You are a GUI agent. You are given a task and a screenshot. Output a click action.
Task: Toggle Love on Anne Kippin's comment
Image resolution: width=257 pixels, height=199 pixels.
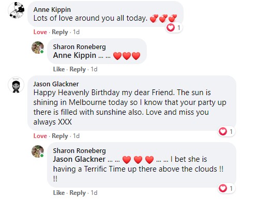point(40,32)
